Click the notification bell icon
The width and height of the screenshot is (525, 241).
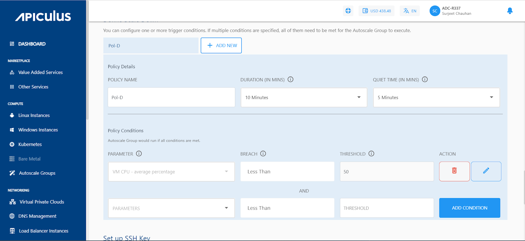pos(510,11)
